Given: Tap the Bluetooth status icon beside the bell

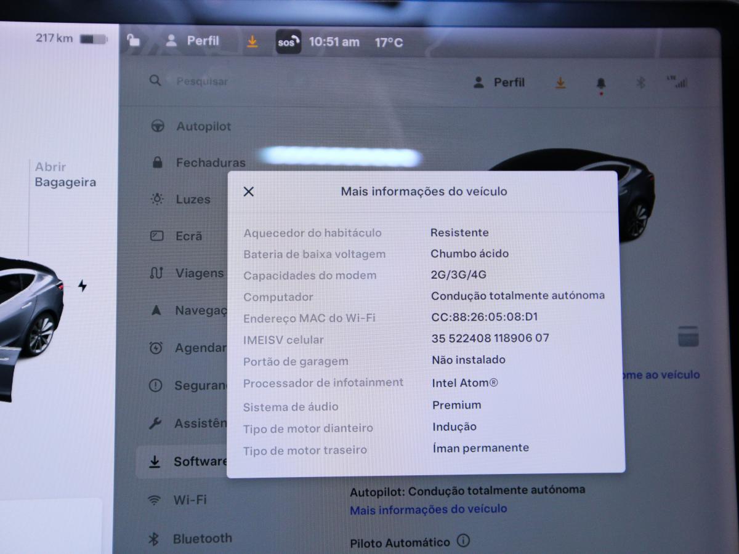Looking at the screenshot, I should pos(640,83).
